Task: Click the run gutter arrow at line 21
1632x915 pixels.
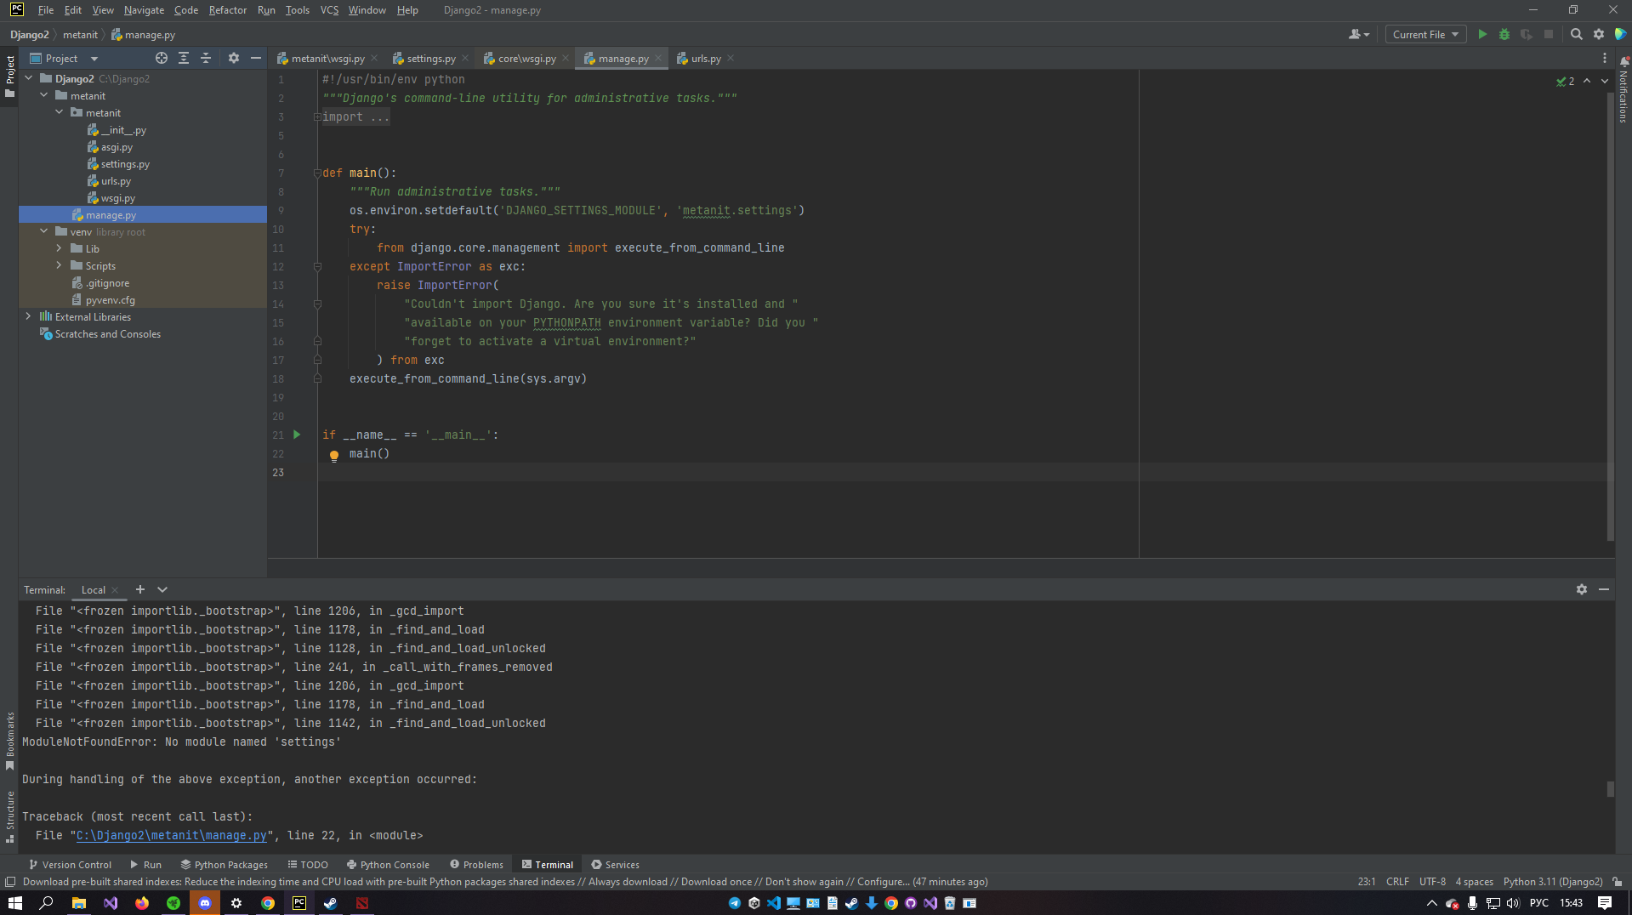Action: [x=297, y=435]
